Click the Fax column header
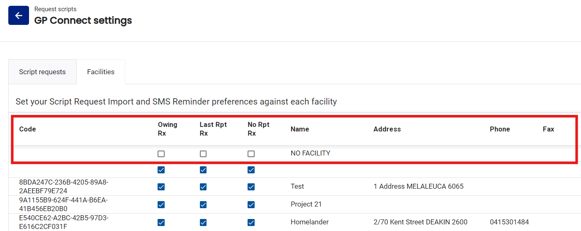This screenshot has height=231, width=581. click(548, 129)
